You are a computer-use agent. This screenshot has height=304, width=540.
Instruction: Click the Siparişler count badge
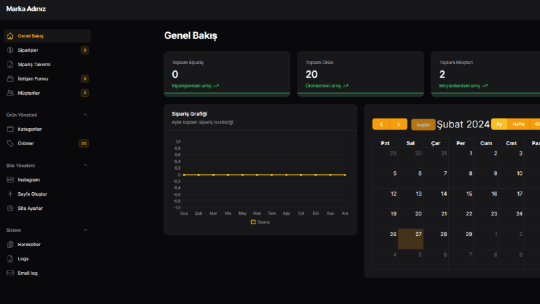point(84,50)
